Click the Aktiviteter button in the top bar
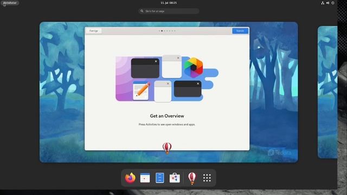The image size is (347, 195). coord(10,3)
